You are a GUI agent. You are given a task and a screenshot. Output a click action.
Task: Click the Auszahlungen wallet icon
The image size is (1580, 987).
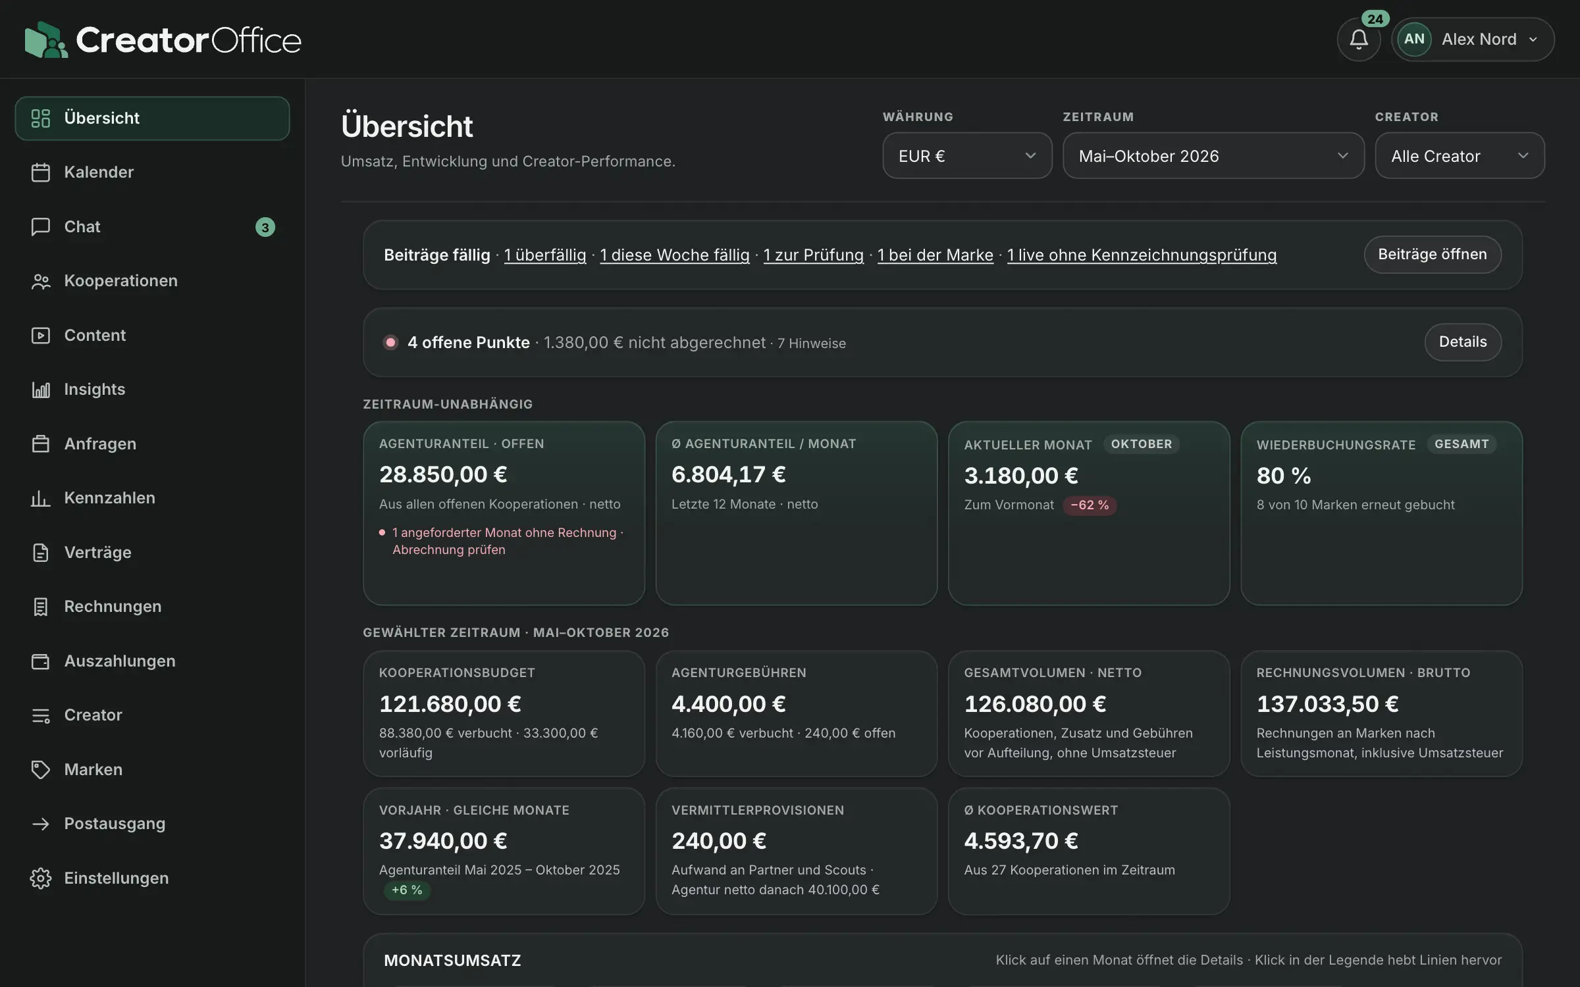pyautogui.click(x=41, y=661)
